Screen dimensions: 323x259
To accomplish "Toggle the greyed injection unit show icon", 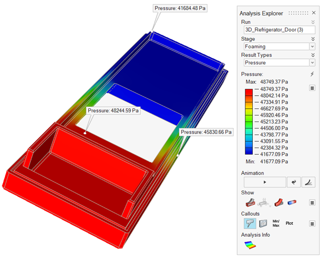I will click(x=264, y=203).
